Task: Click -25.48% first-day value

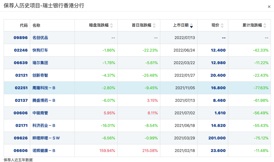Action: [150, 75]
